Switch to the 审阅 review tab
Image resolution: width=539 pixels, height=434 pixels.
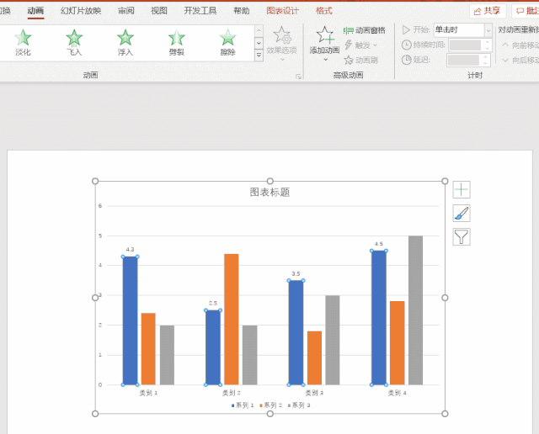(126, 11)
